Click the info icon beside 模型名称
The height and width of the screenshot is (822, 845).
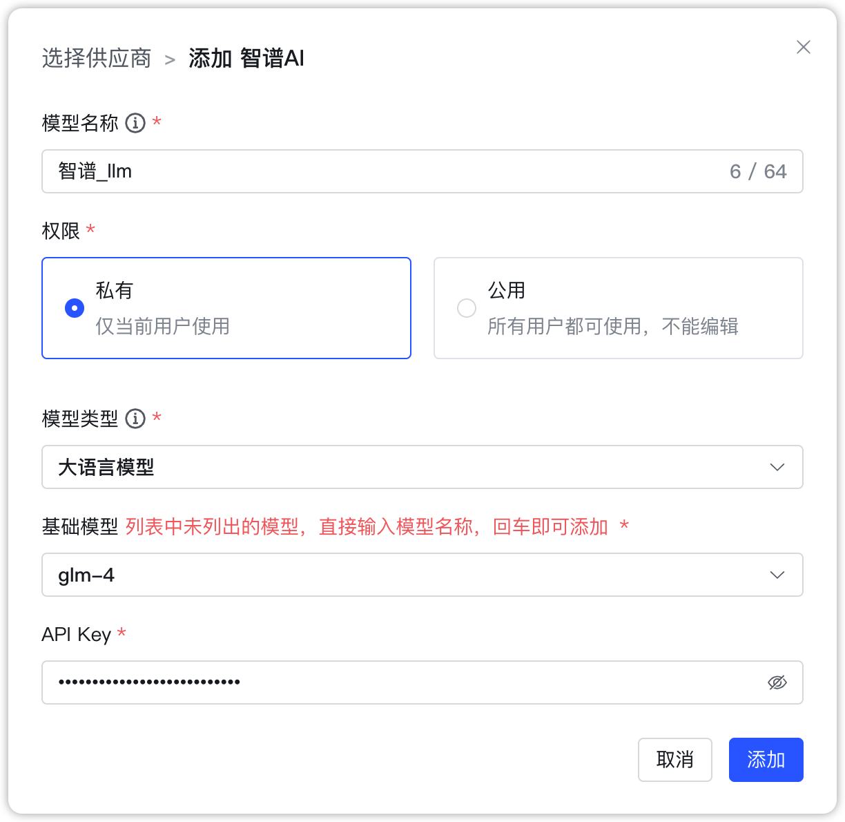point(135,123)
